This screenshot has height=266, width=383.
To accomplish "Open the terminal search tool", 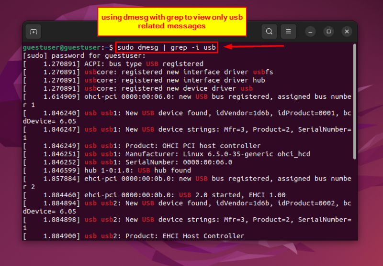I will [269, 32].
